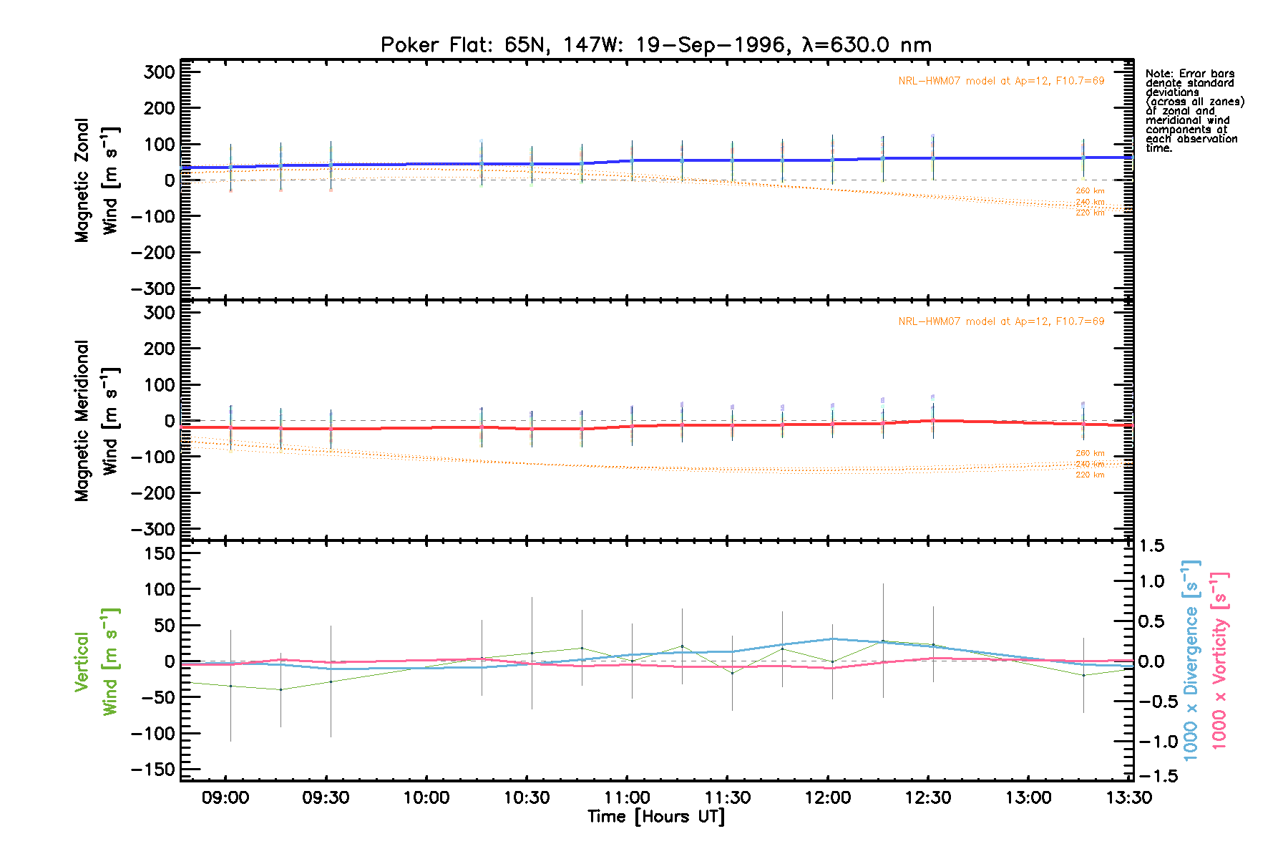1288x859 pixels.
Task: Click the 'Time [Hours UT]' x-axis label
Action: pyautogui.click(x=655, y=817)
